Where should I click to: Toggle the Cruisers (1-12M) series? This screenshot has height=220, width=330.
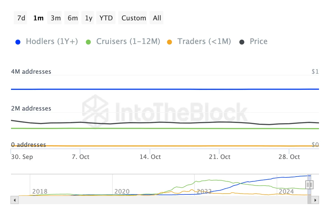128,42
